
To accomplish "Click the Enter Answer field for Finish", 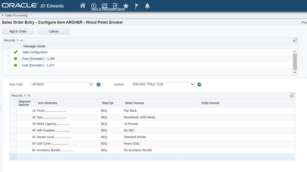I will coord(247,111).
